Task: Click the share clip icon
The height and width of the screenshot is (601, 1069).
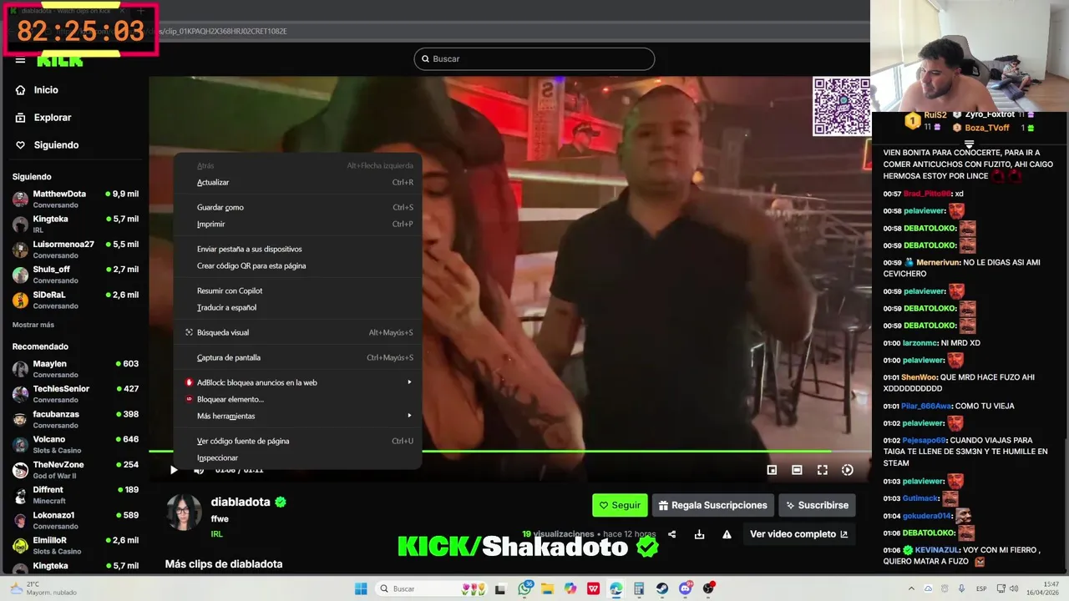Action: (671, 534)
